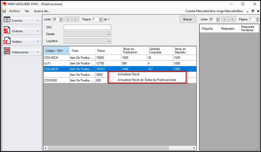
Task: Collapse the Publicaciones sidebar section
Action: (38, 52)
